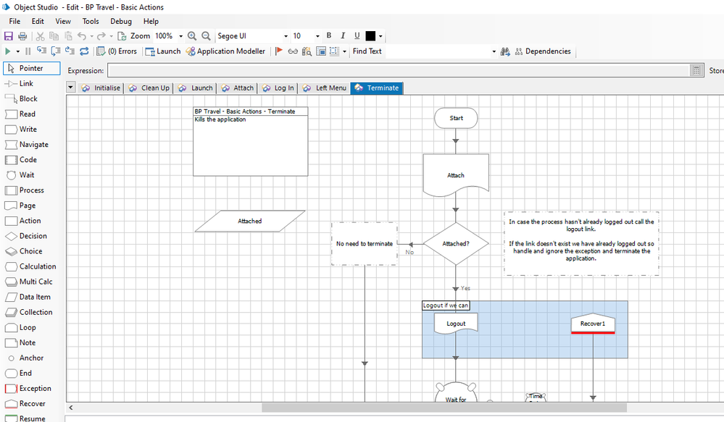Click the Print icon
The width and height of the screenshot is (724, 422).
pos(22,36)
